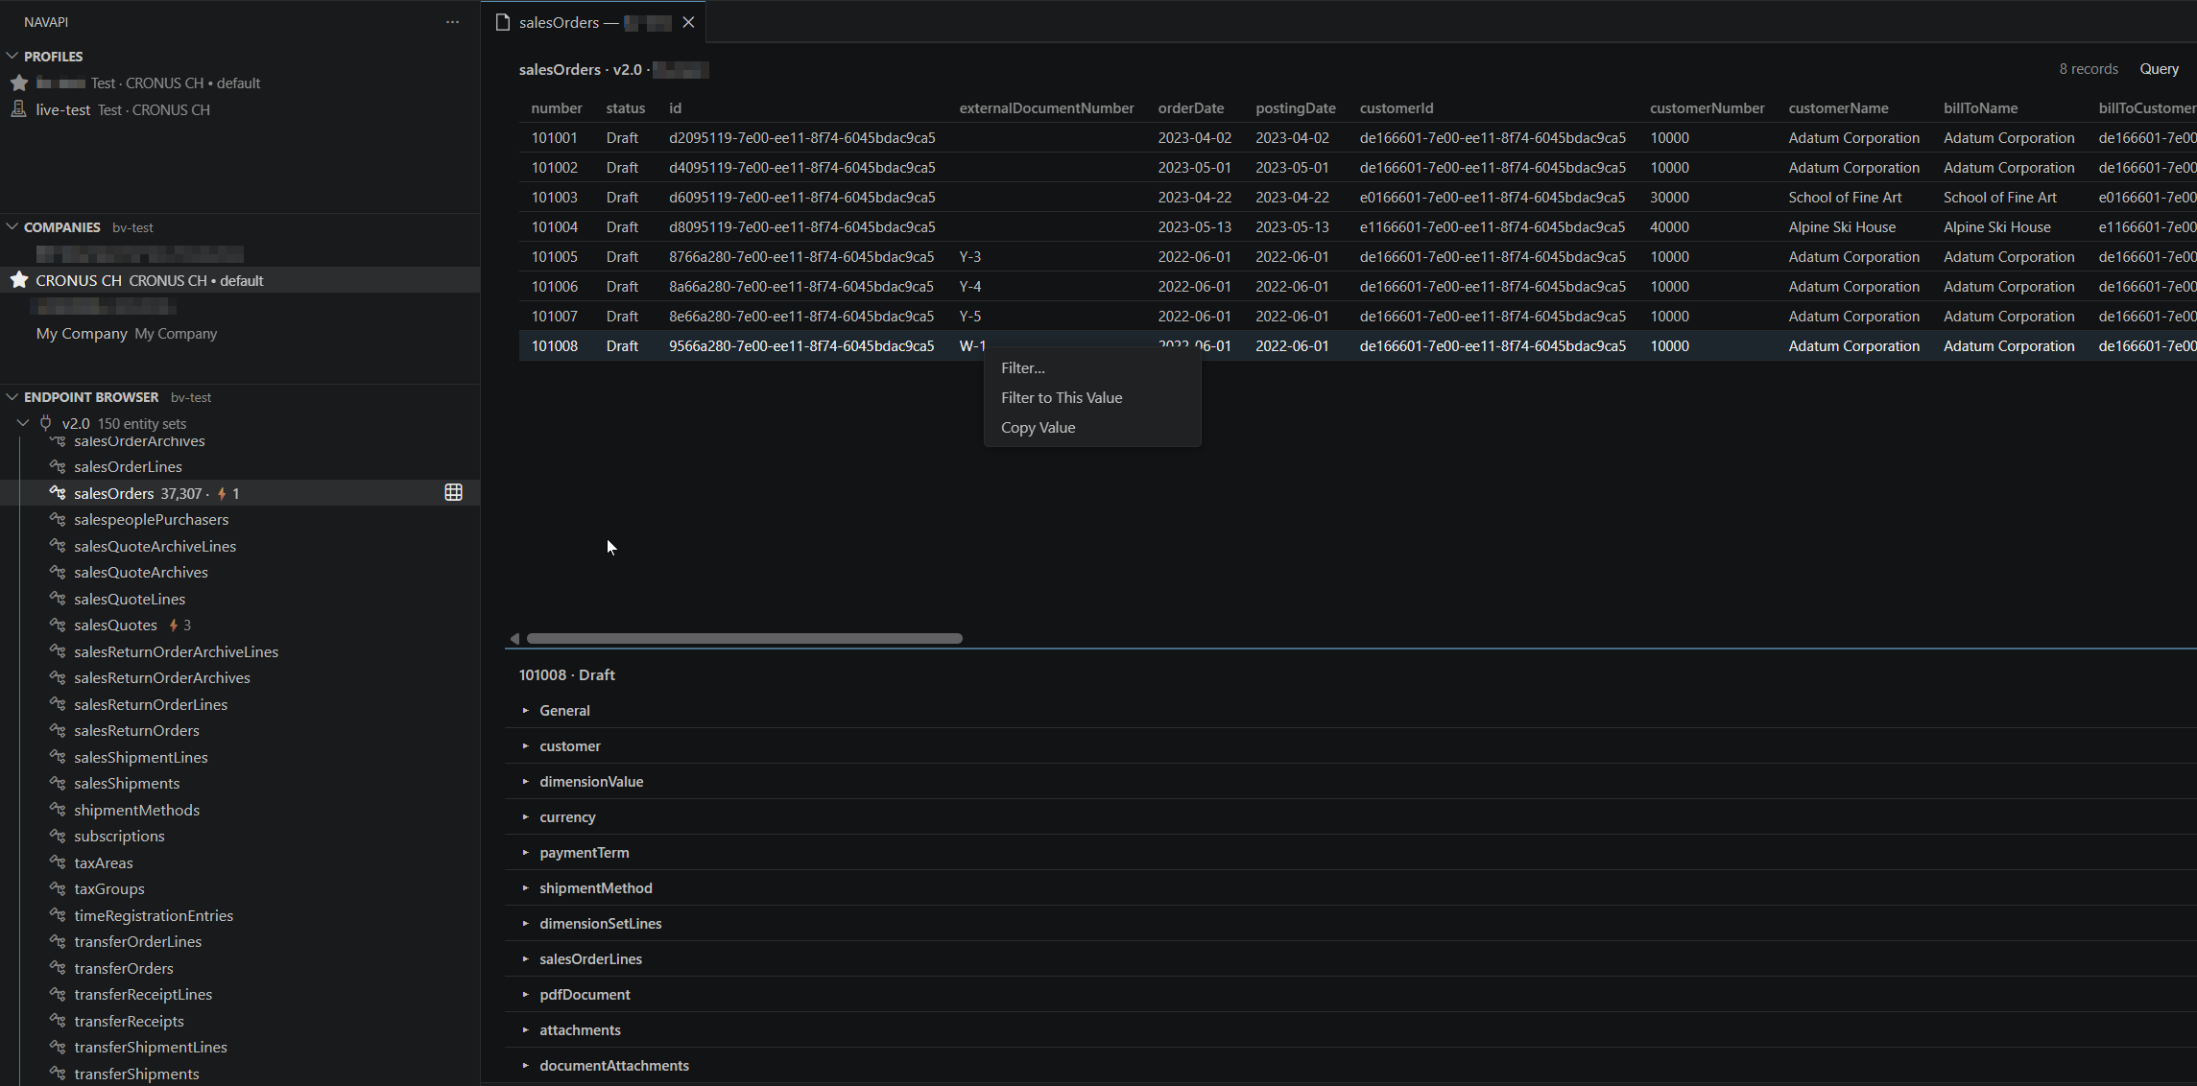Open the transferShipmentLines entity set

pyautogui.click(x=151, y=1047)
